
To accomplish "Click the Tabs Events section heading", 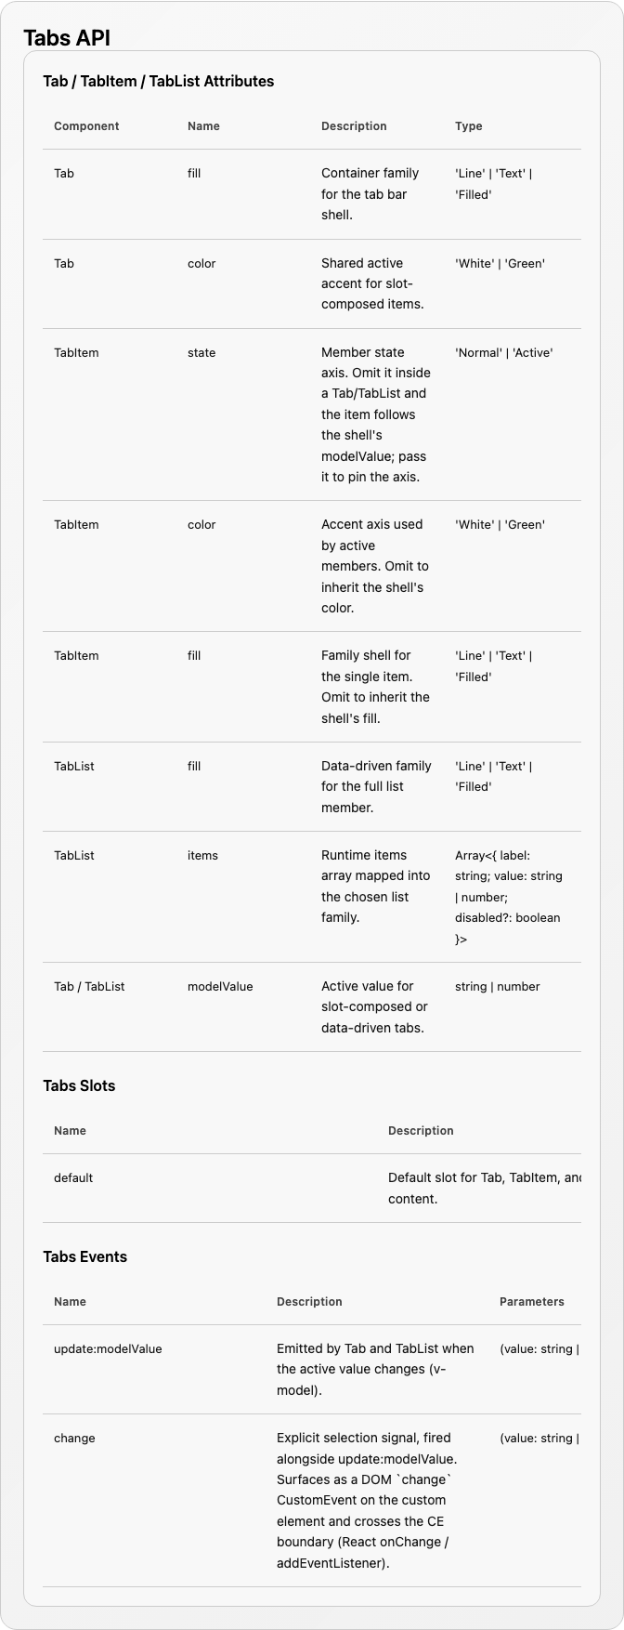I will point(84,1256).
